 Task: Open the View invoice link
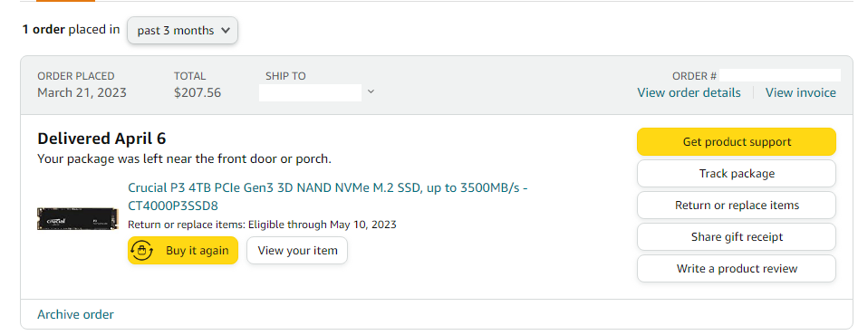(801, 92)
